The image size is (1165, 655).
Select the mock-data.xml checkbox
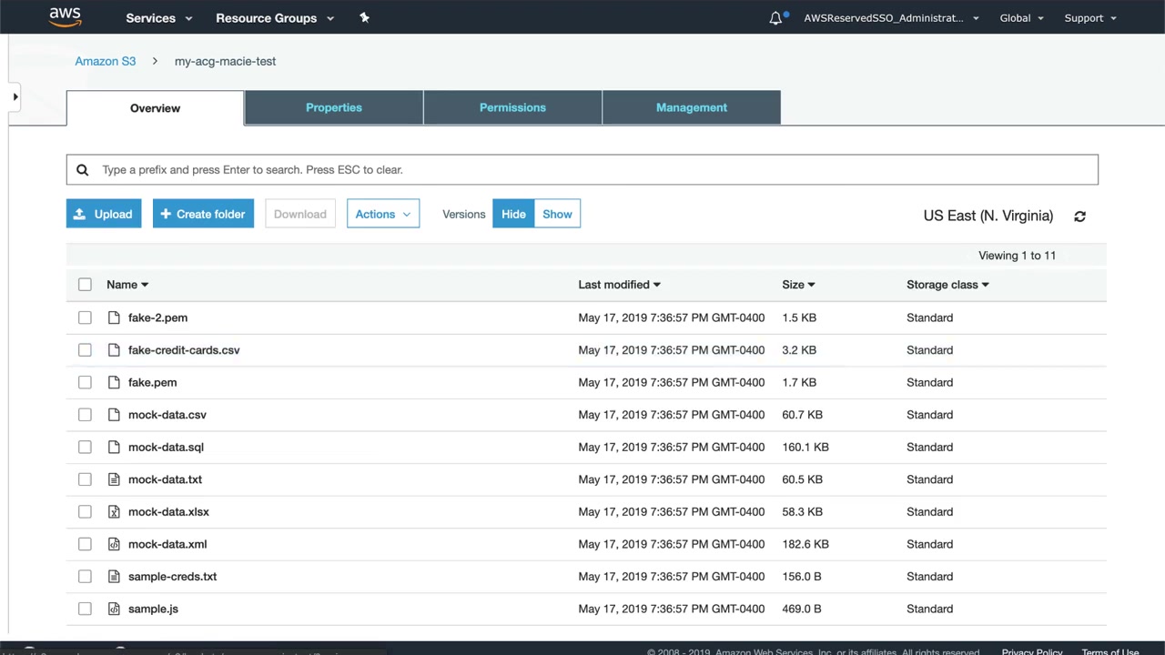(x=85, y=544)
